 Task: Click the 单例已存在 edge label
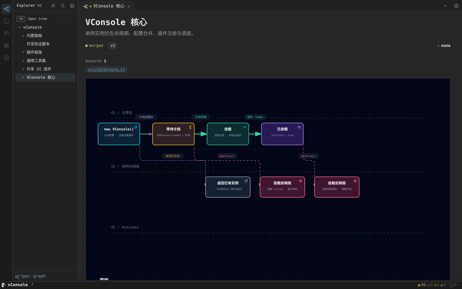(x=173, y=156)
